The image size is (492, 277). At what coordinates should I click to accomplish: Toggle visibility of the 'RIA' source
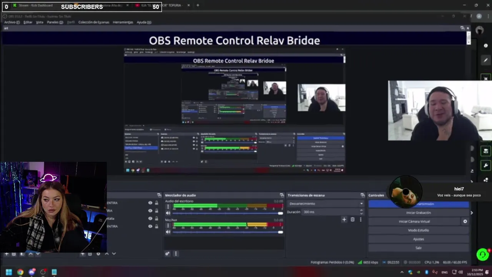(x=150, y=210)
